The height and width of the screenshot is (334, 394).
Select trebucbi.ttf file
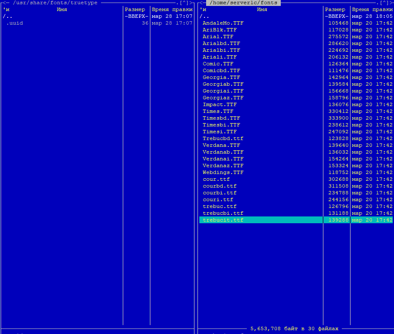point(223,213)
